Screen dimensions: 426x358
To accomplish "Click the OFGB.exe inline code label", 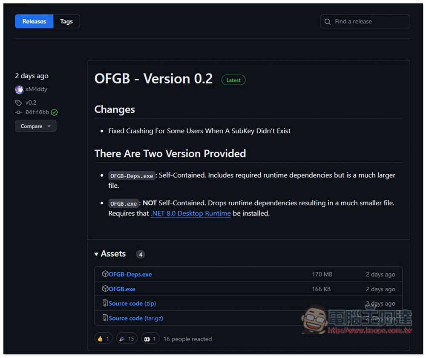I will pos(124,203).
